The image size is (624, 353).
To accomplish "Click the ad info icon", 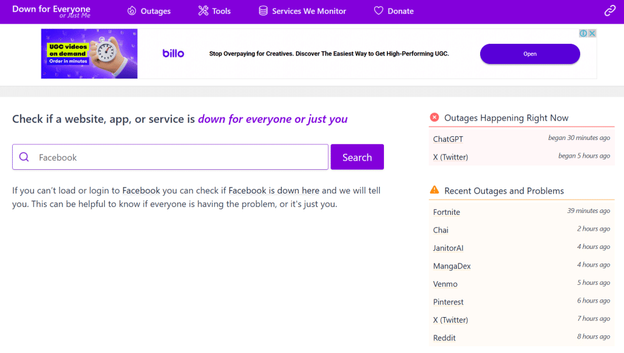I will tap(583, 33).
